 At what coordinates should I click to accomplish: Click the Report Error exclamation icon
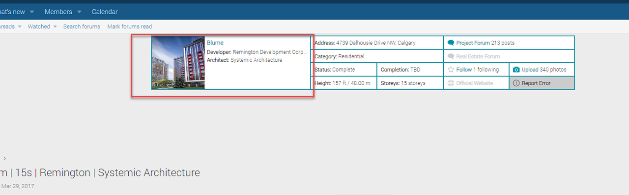516,83
